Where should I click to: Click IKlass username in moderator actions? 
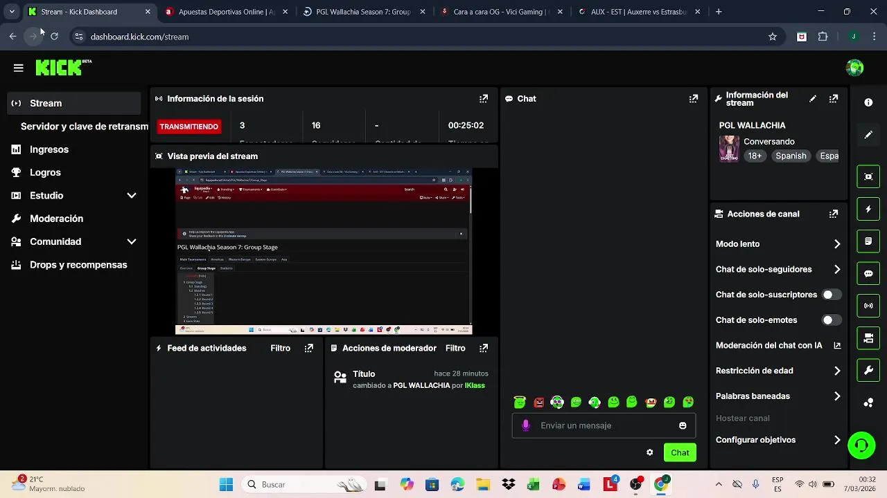coord(475,385)
